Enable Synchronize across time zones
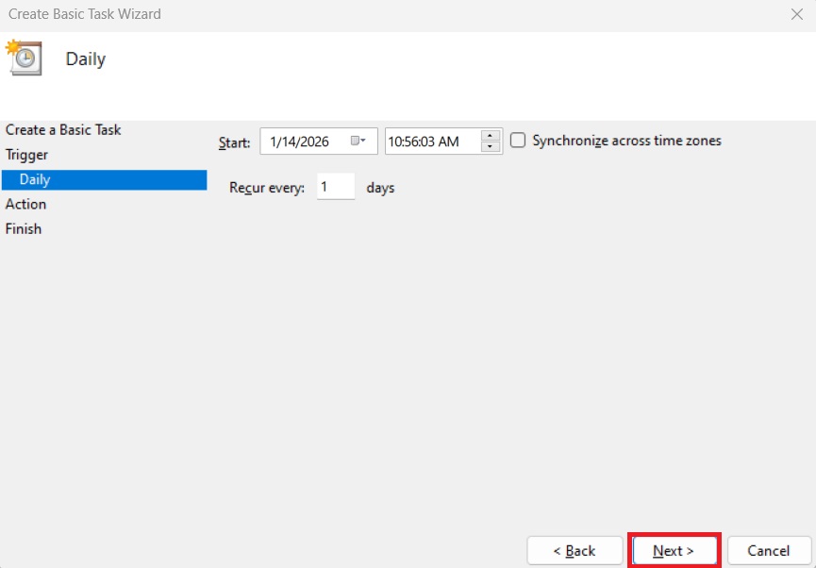 (x=518, y=141)
